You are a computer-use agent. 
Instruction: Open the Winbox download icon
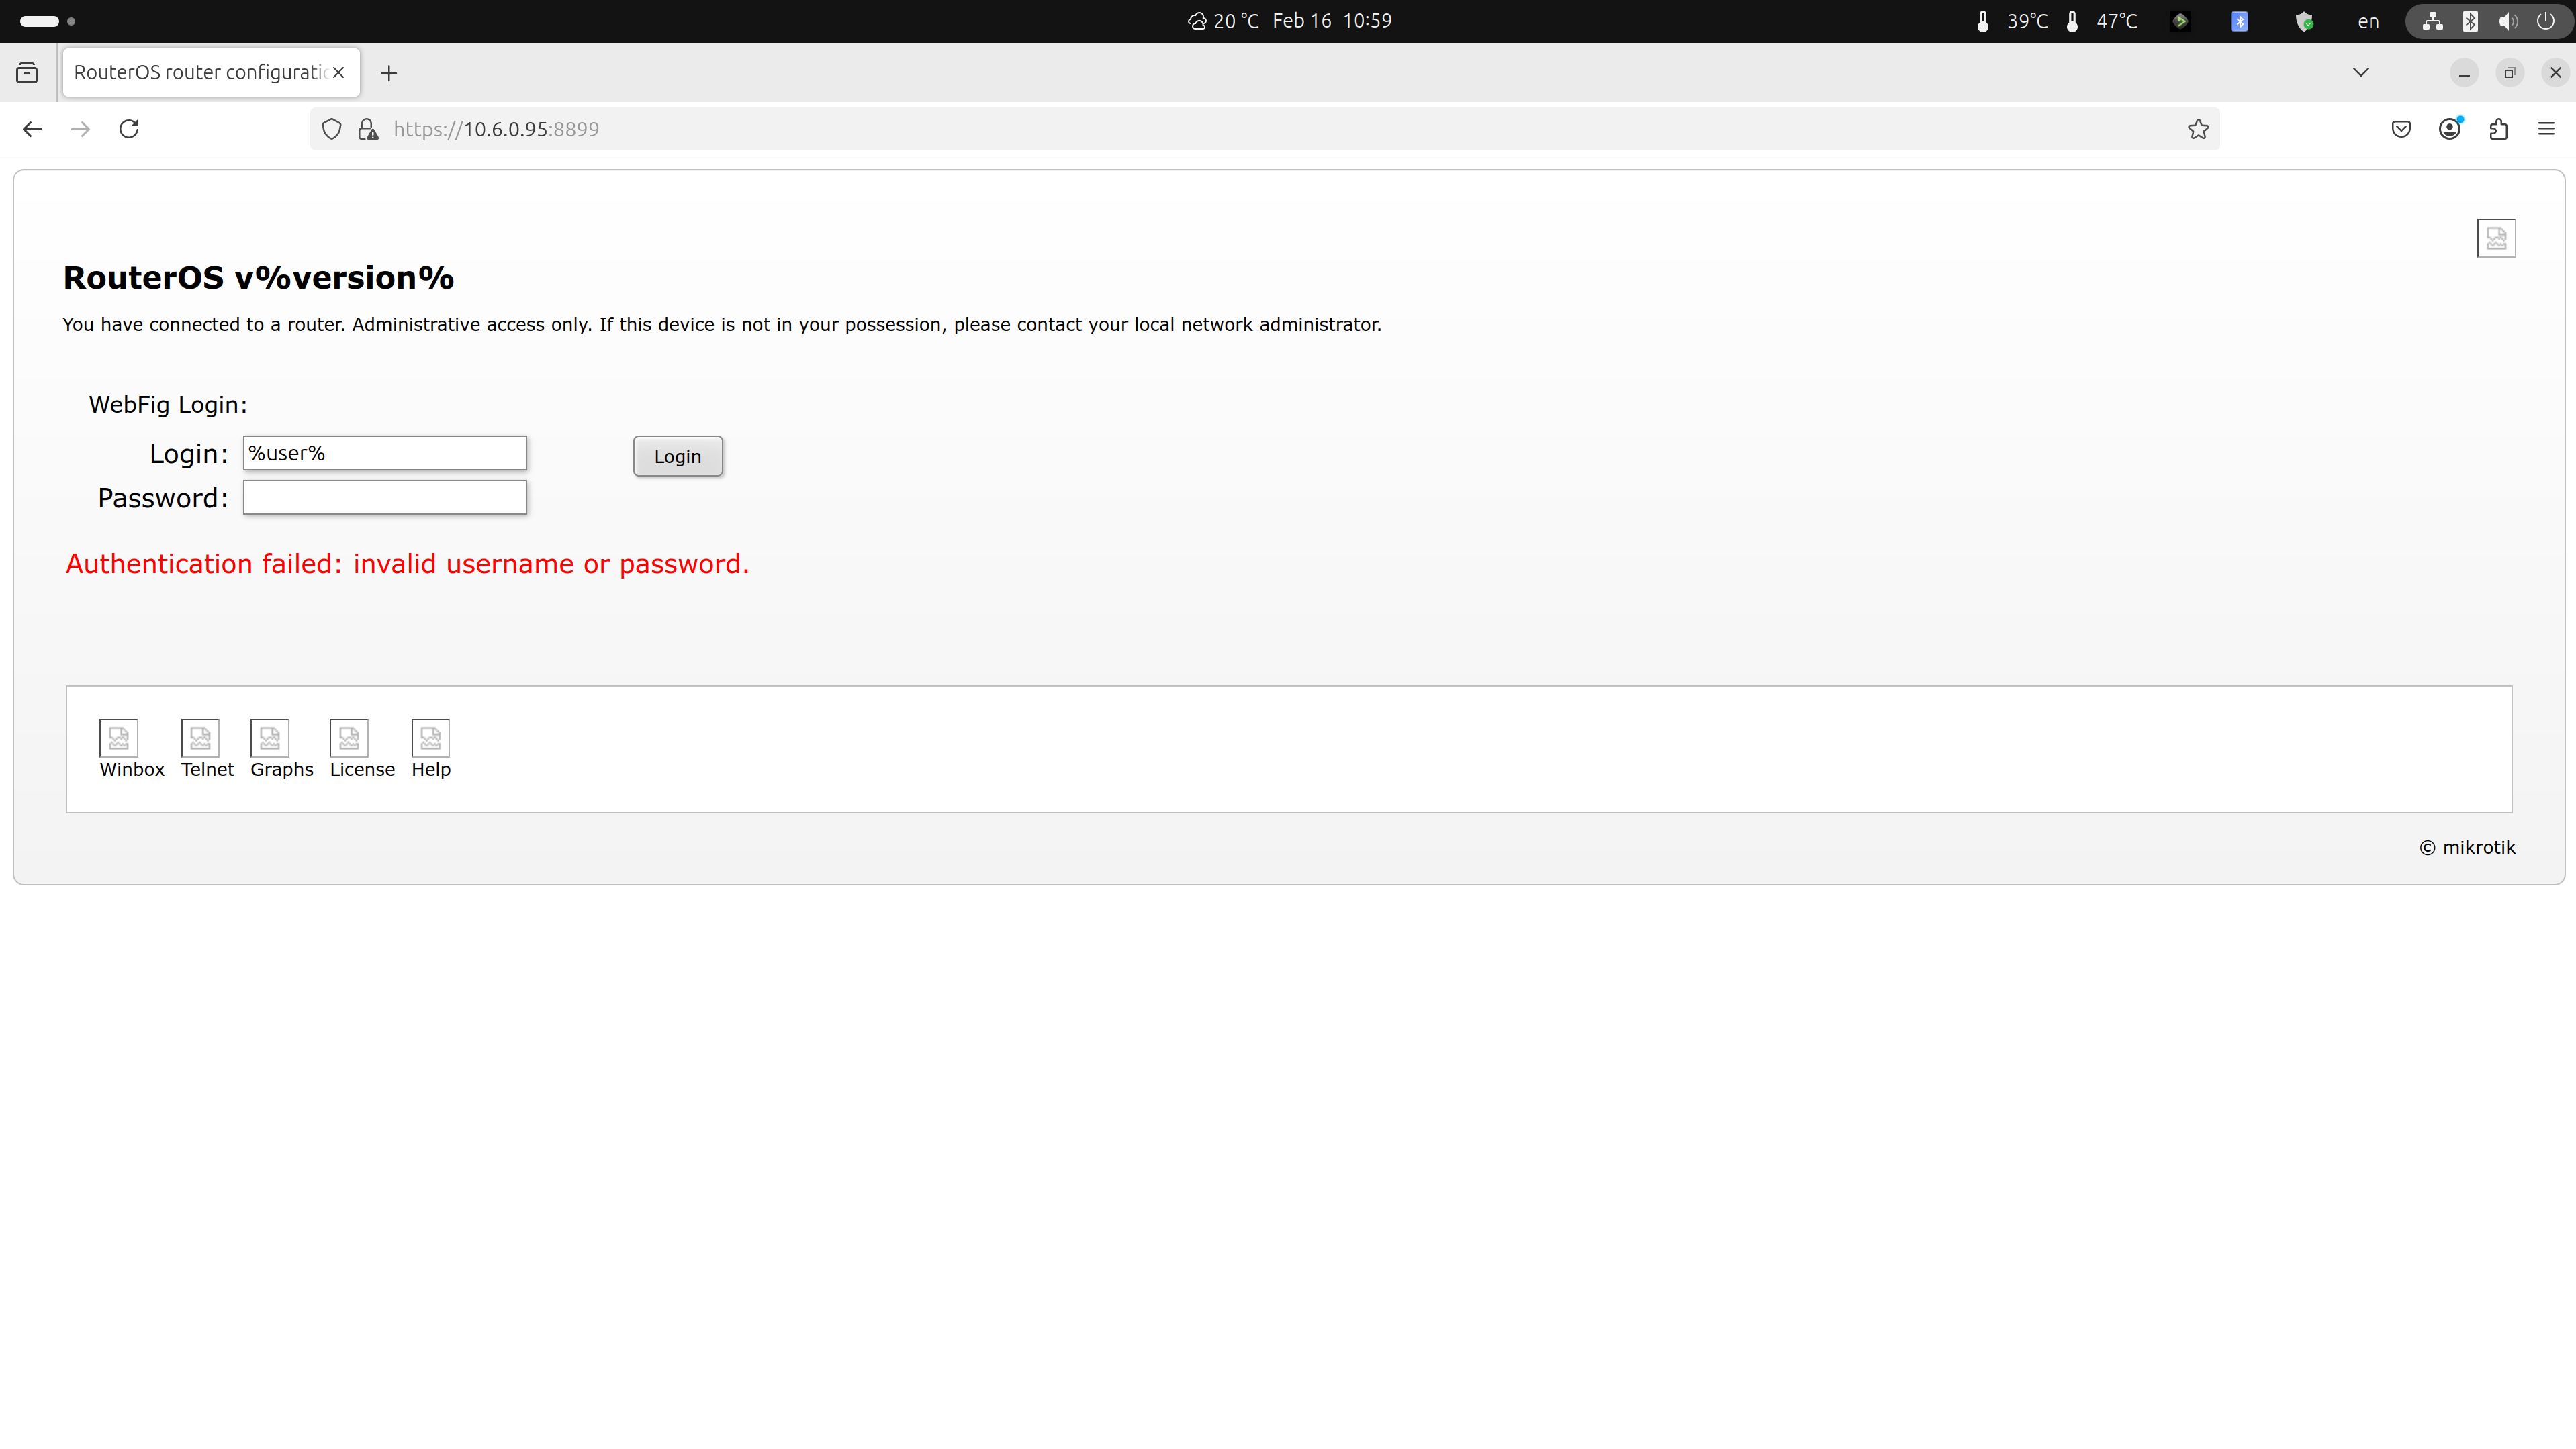point(118,738)
